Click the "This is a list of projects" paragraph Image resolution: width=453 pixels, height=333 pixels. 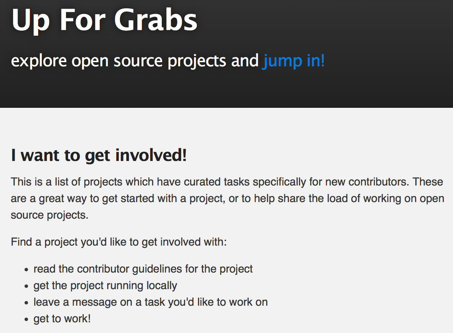[x=227, y=198]
